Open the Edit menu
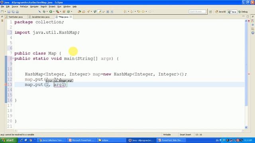 (8, 7)
